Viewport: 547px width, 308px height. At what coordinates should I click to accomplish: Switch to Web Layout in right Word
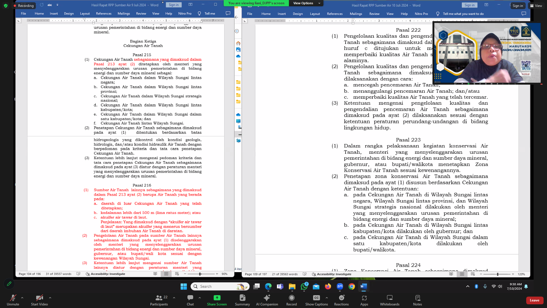pyautogui.click(x=473, y=274)
